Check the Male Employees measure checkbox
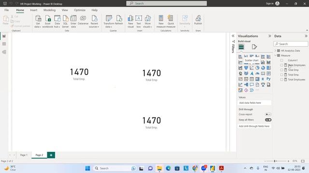 tap(281, 65)
